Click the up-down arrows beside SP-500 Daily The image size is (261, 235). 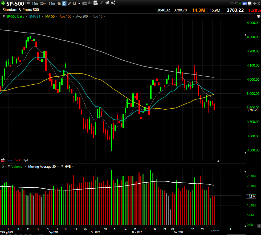click(4, 16)
